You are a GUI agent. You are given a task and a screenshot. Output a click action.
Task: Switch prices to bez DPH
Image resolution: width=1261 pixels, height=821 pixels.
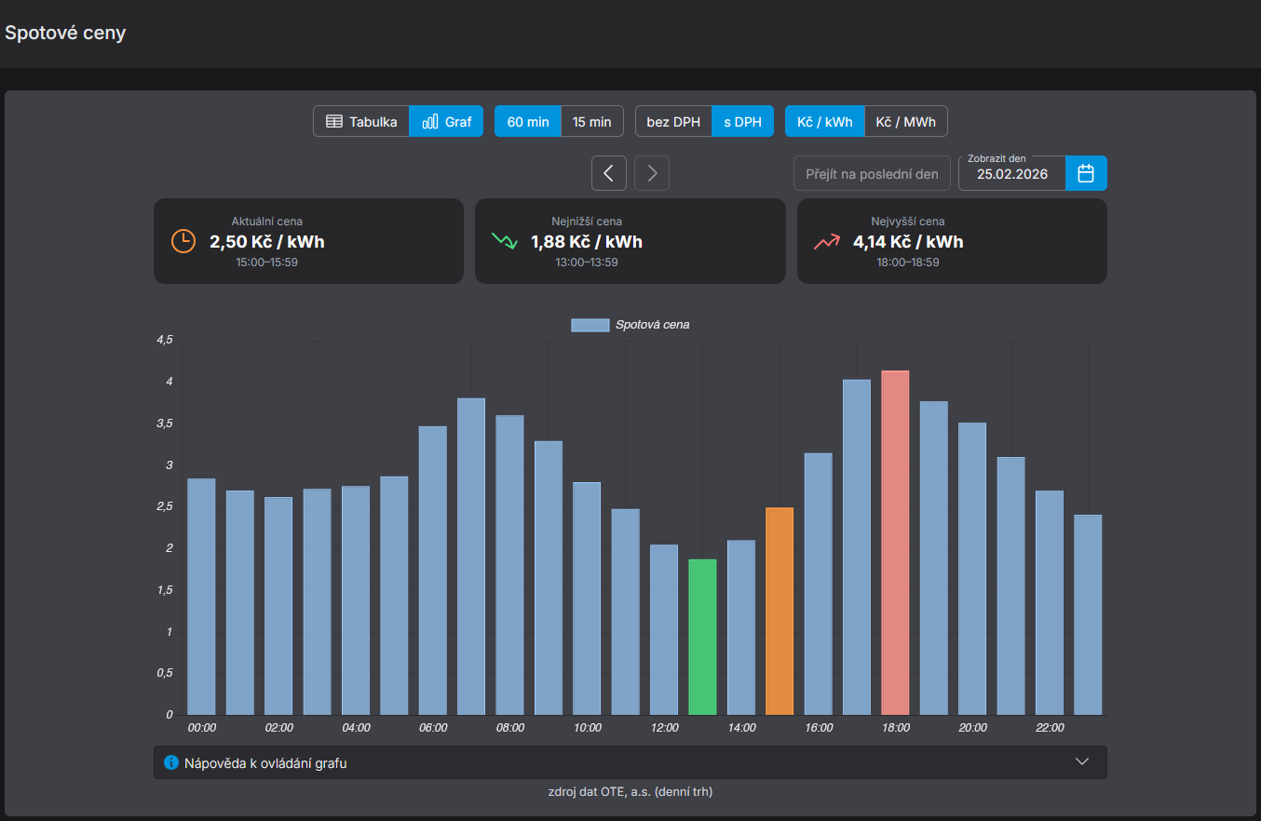pyautogui.click(x=673, y=122)
